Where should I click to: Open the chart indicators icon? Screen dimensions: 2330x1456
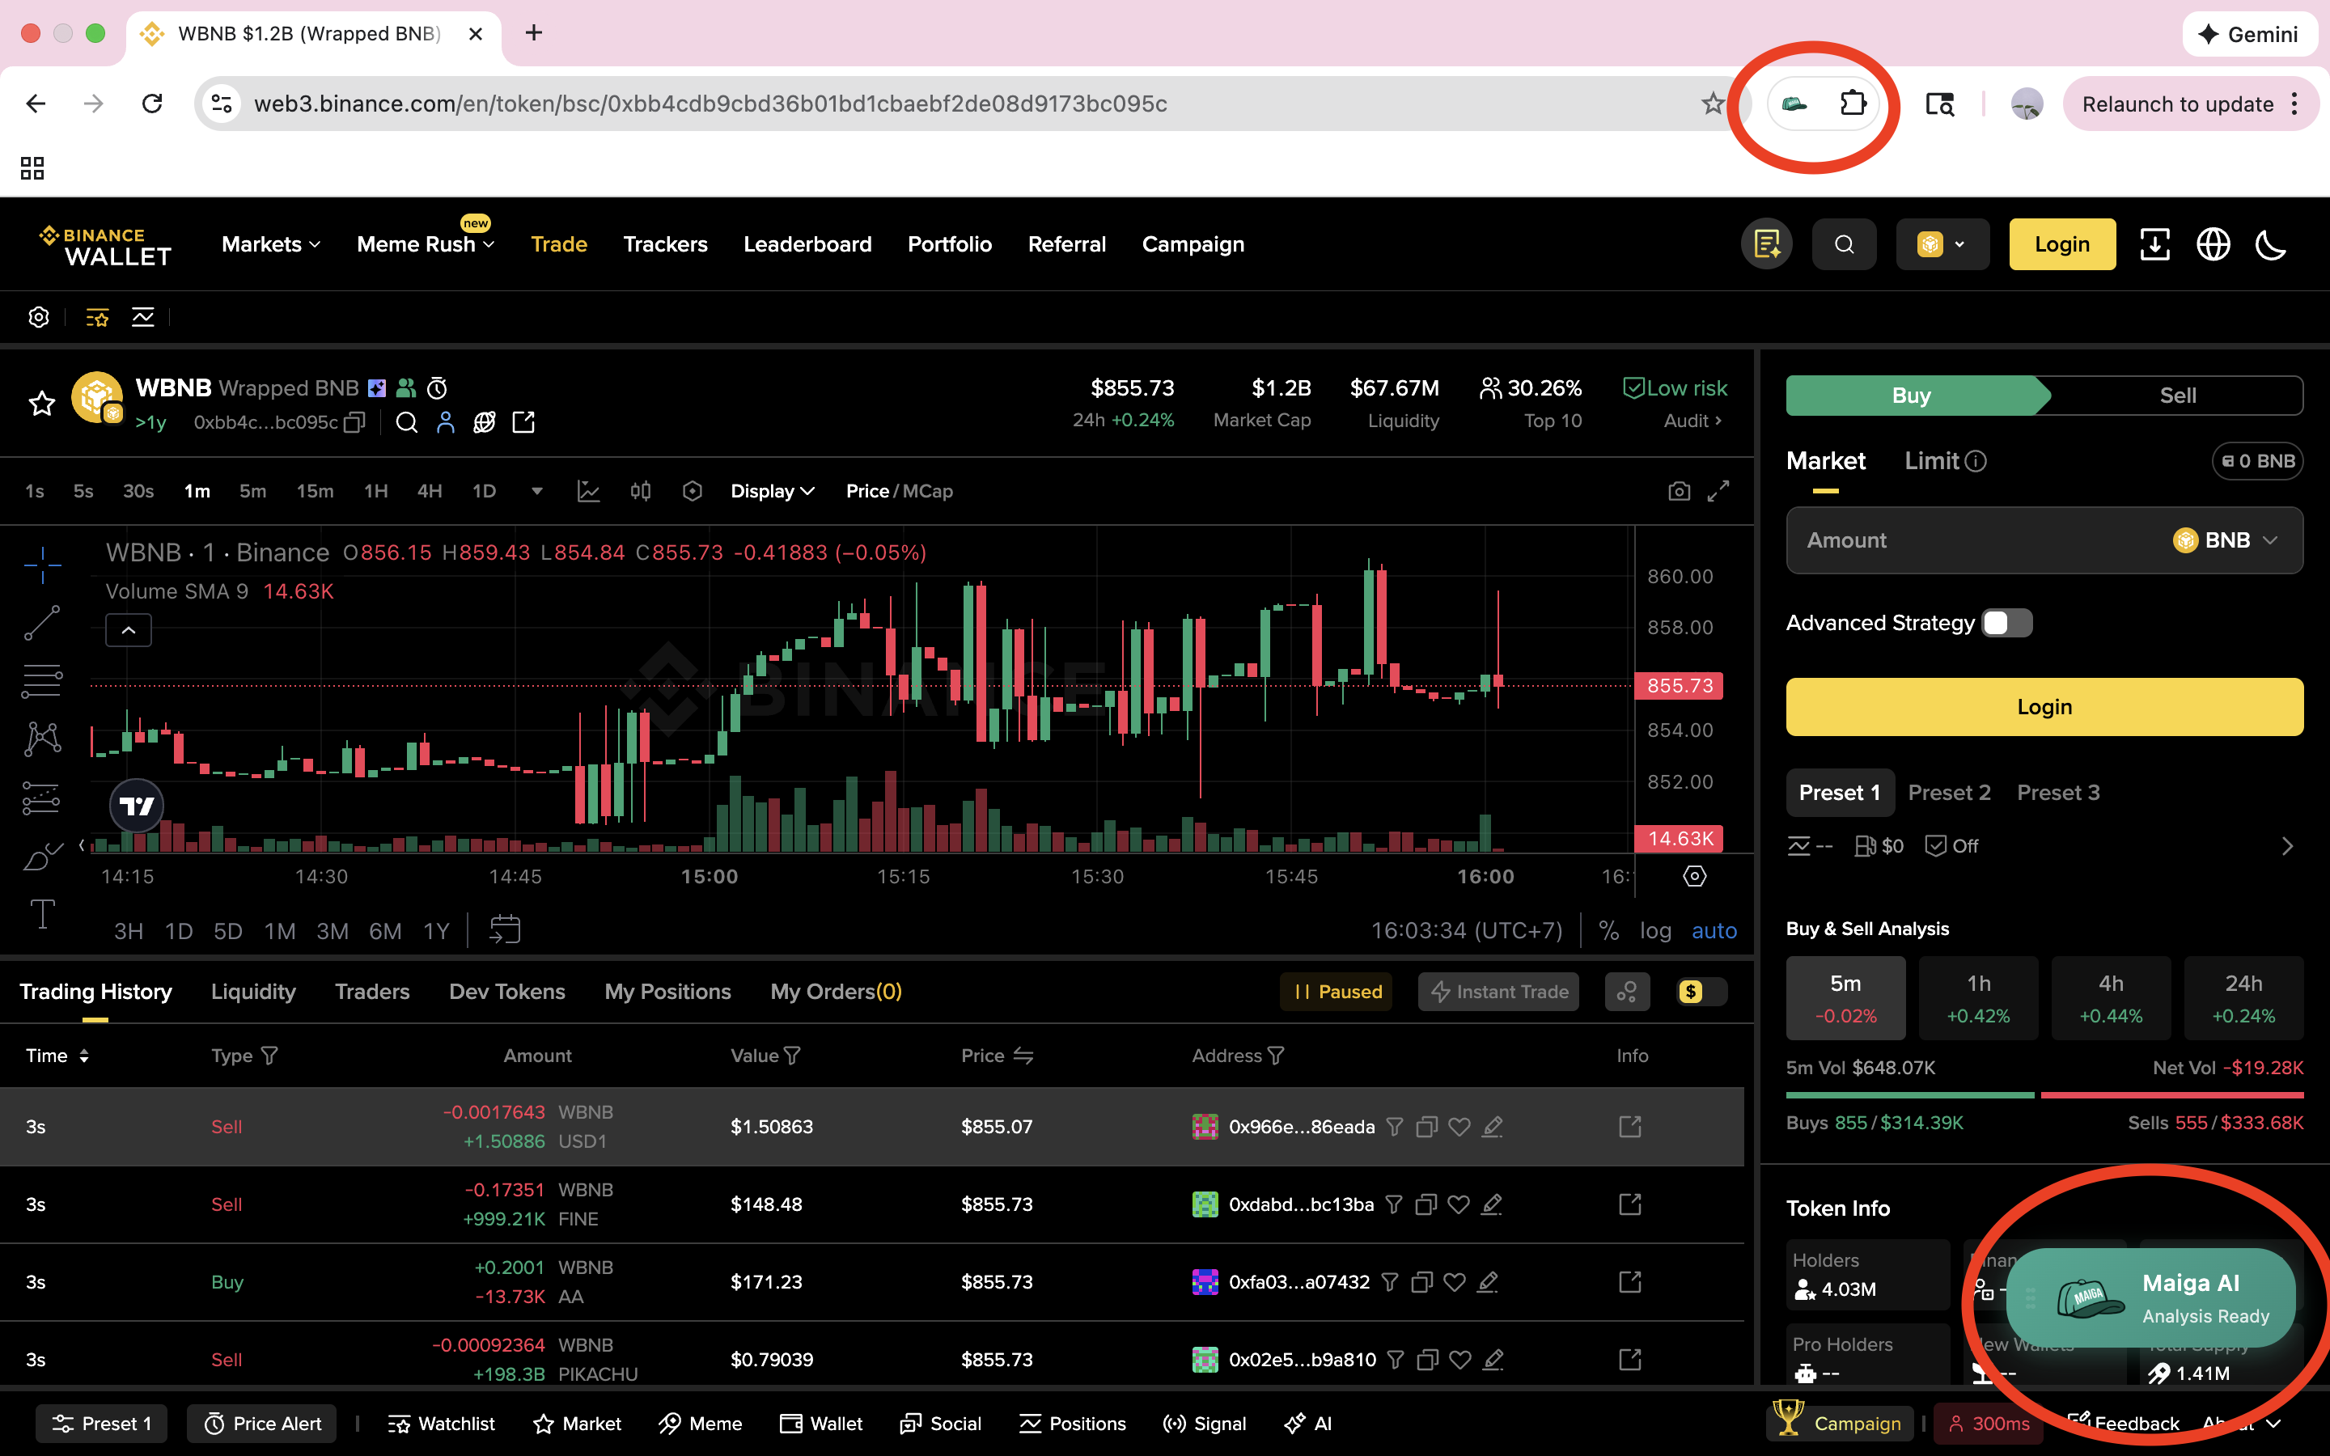[x=588, y=491]
